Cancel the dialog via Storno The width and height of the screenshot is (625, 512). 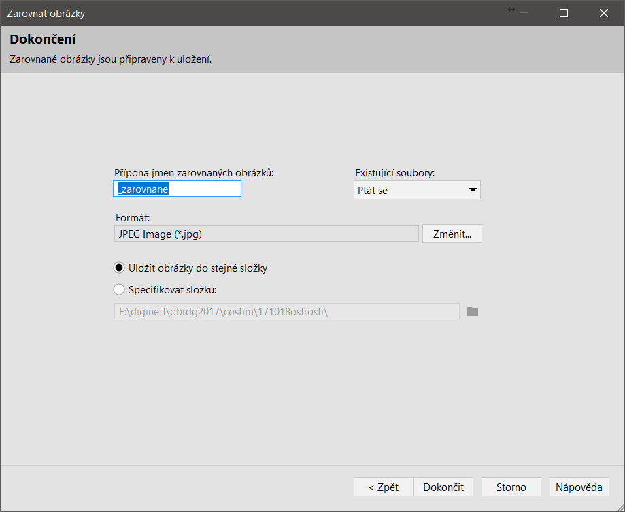pyautogui.click(x=511, y=487)
